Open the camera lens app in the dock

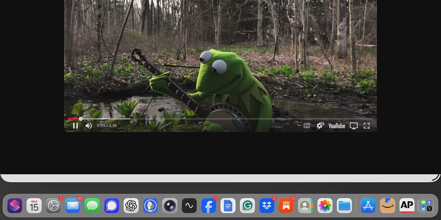(170, 205)
